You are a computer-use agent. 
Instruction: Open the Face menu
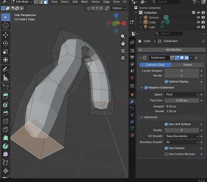(116, 2)
